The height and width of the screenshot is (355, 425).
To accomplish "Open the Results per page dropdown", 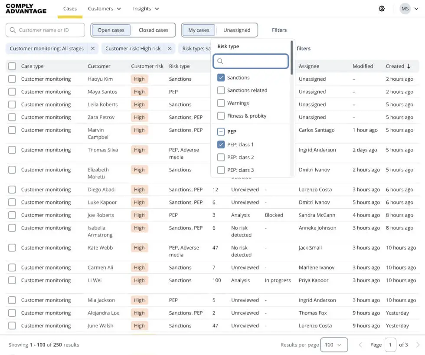I will tap(333, 345).
